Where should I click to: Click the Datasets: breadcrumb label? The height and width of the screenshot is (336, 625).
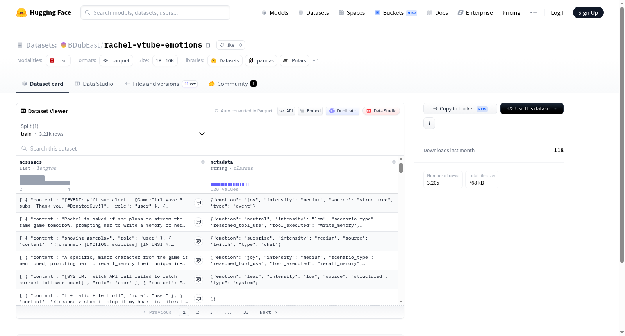[x=41, y=45]
